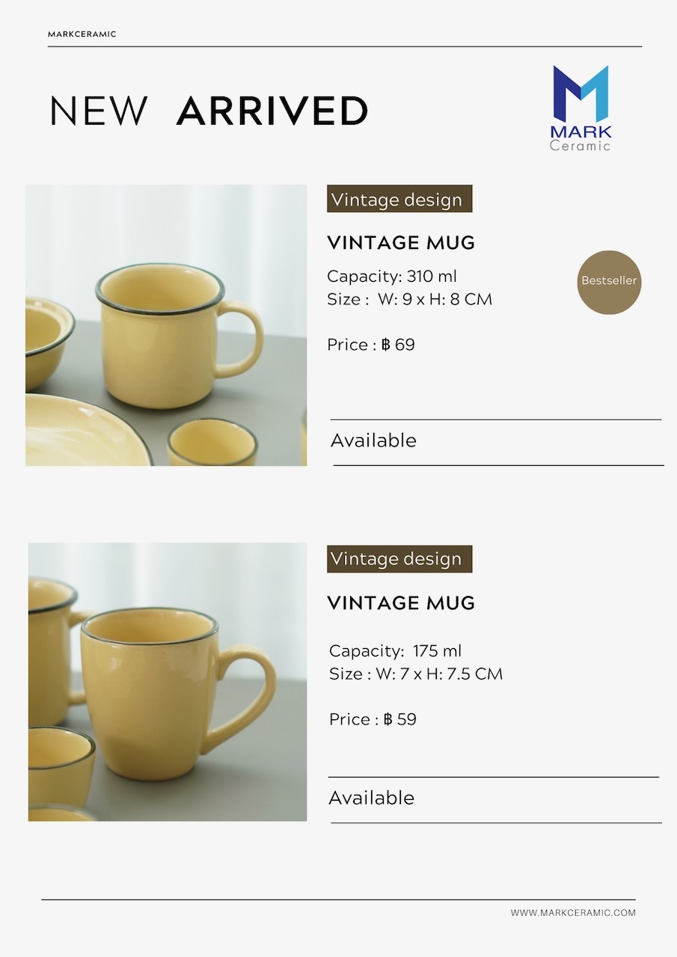Click the Capacity: 175 ml text
Image resolution: width=677 pixels, height=957 pixels.
(x=395, y=650)
